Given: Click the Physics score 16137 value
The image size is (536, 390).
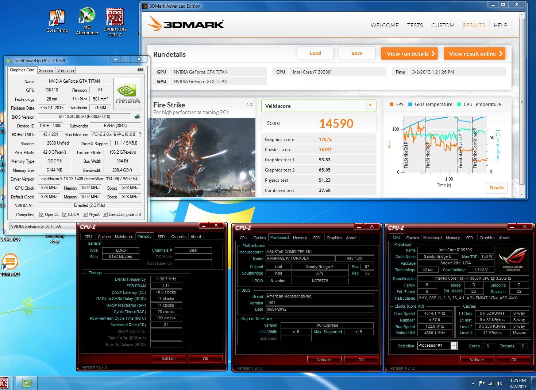Looking at the screenshot, I should coord(325,149).
